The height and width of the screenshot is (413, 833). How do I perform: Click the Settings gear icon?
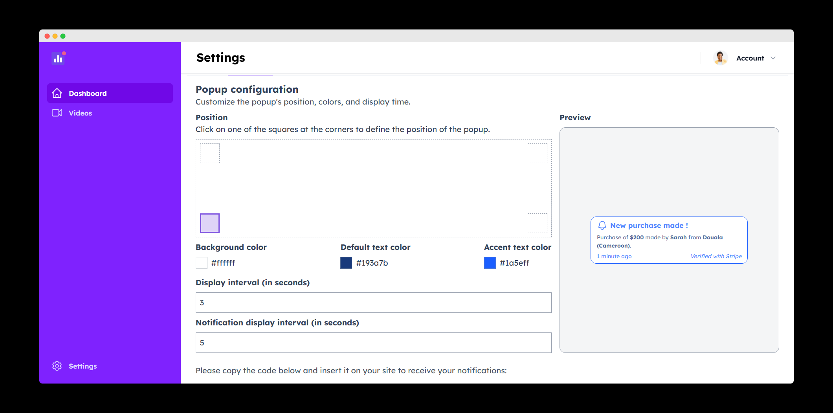[x=57, y=366]
